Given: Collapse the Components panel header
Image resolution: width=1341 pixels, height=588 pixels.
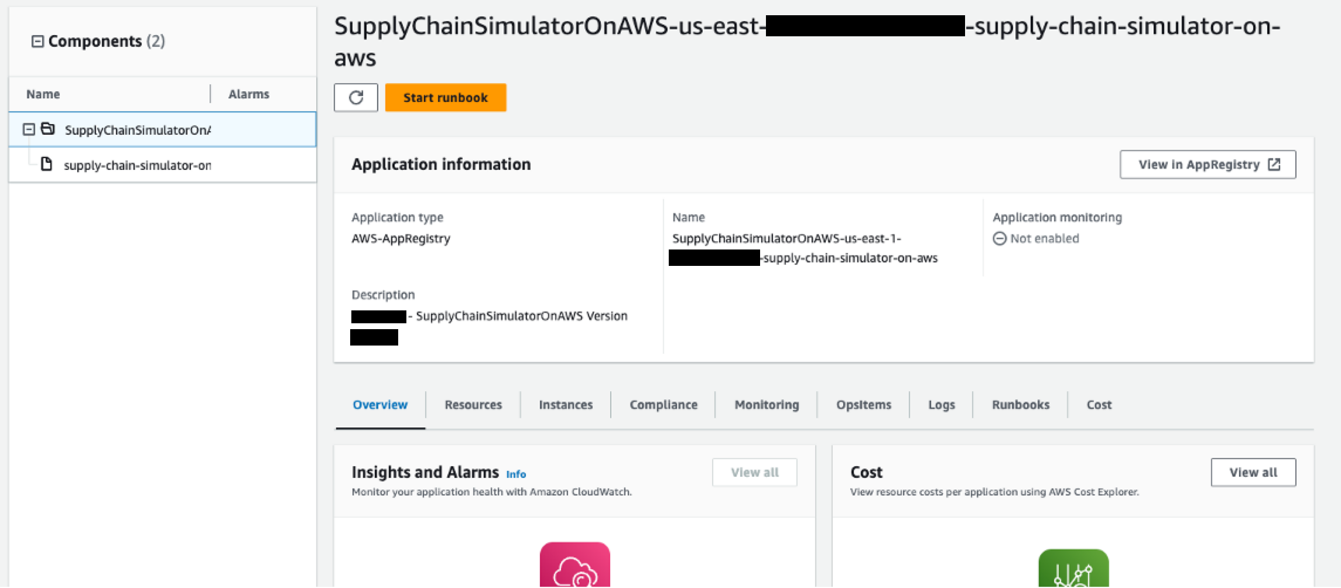Looking at the screenshot, I should 37,41.
